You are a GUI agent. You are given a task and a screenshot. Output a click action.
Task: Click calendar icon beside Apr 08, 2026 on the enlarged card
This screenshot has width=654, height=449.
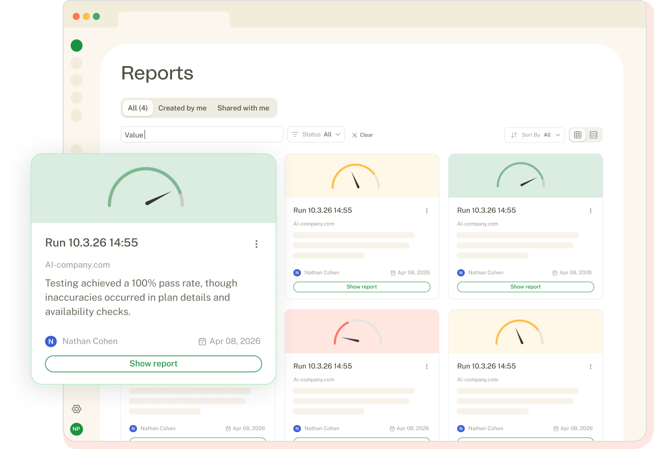tap(202, 342)
